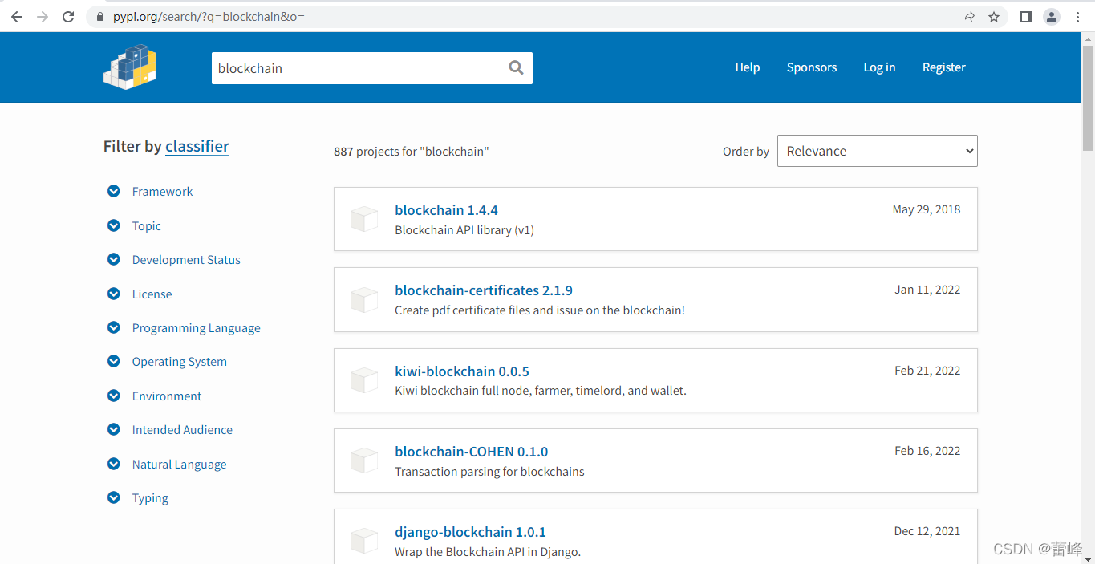Click the date May 29, 2018
This screenshot has width=1095, height=564.
click(927, 209)
